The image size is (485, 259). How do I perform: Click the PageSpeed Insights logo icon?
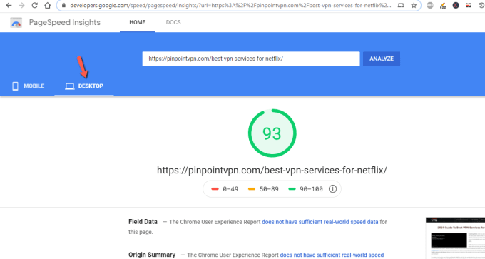16,23
